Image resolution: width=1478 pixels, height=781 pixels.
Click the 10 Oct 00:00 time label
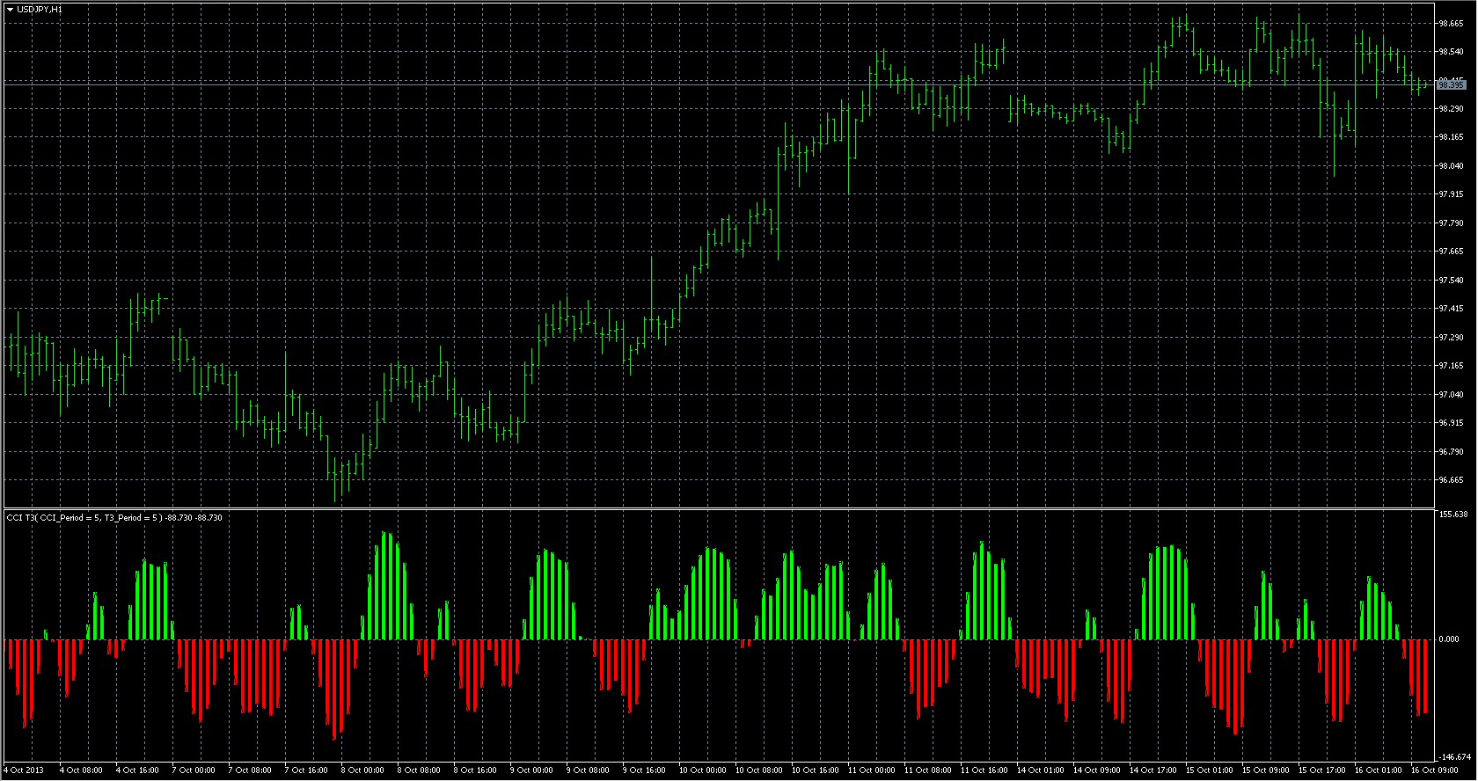pos(702,770)
